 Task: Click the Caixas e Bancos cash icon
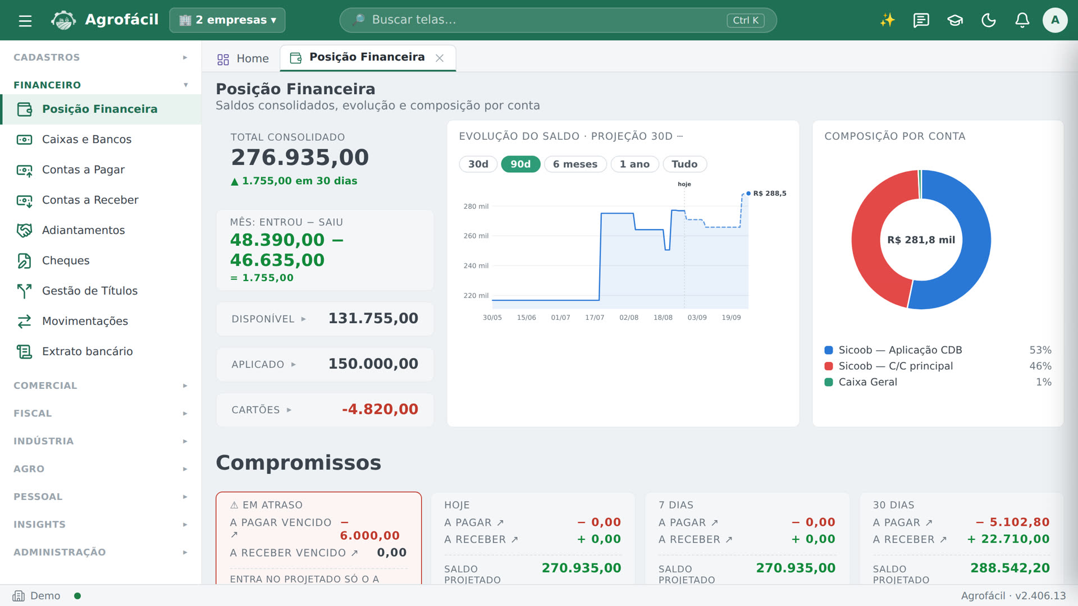pos(24,139)
